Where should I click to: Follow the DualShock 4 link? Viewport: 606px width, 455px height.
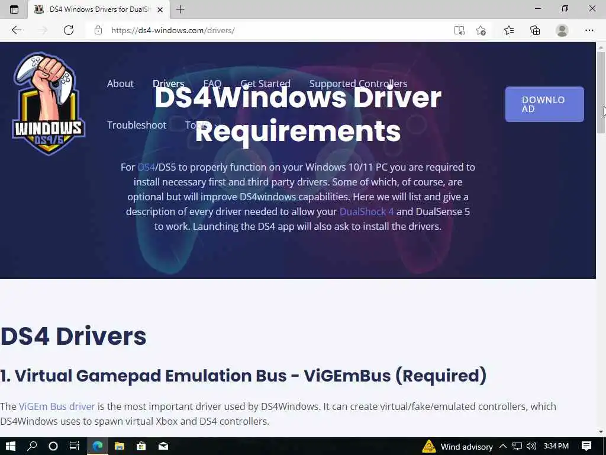pyautogui.click(x=366, y=212)
